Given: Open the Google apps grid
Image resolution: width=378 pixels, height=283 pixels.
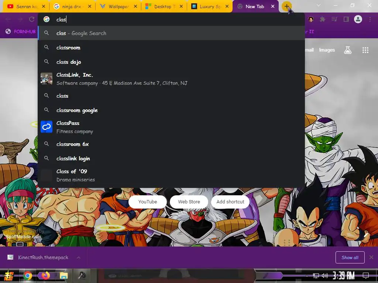Looking at the screenshot, I should tap(365, 50).
